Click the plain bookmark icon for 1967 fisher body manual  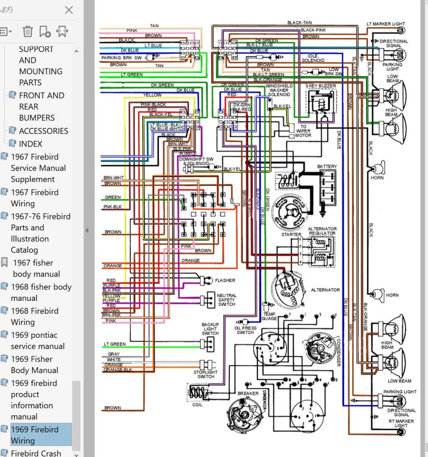pyautogui.click(x=4, y=262)
